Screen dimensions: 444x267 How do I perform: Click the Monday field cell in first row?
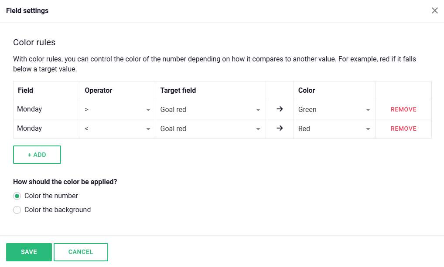30,109
